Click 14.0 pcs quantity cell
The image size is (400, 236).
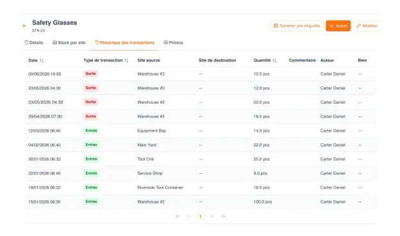262,130
